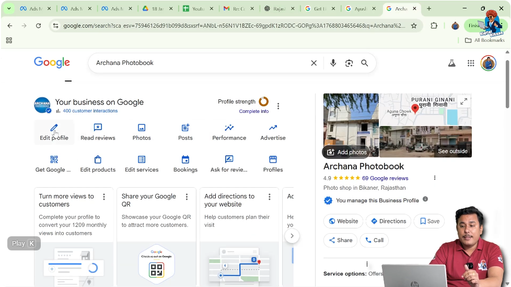
Task: Open Bookings calendar shortcut
Action: 185,164
